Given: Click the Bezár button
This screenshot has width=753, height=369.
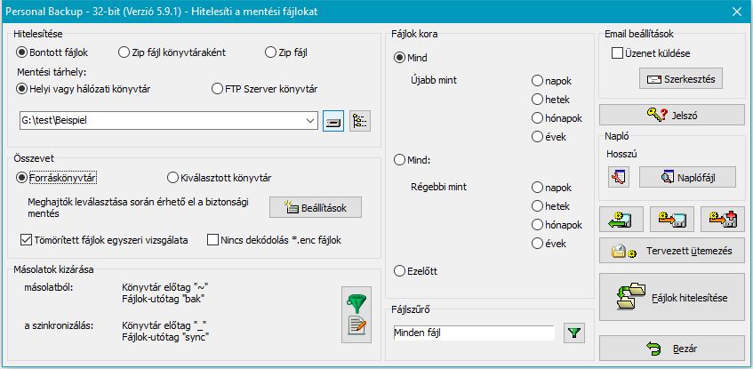Looking at the screenshot, I should [671, 349].
